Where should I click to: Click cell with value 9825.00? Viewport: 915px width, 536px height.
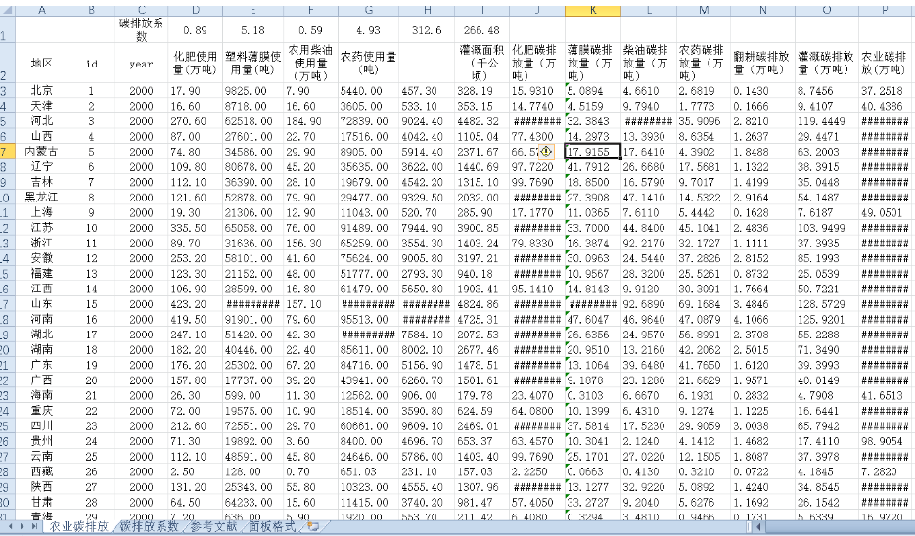pyautogui.click(x=252, y=91)
